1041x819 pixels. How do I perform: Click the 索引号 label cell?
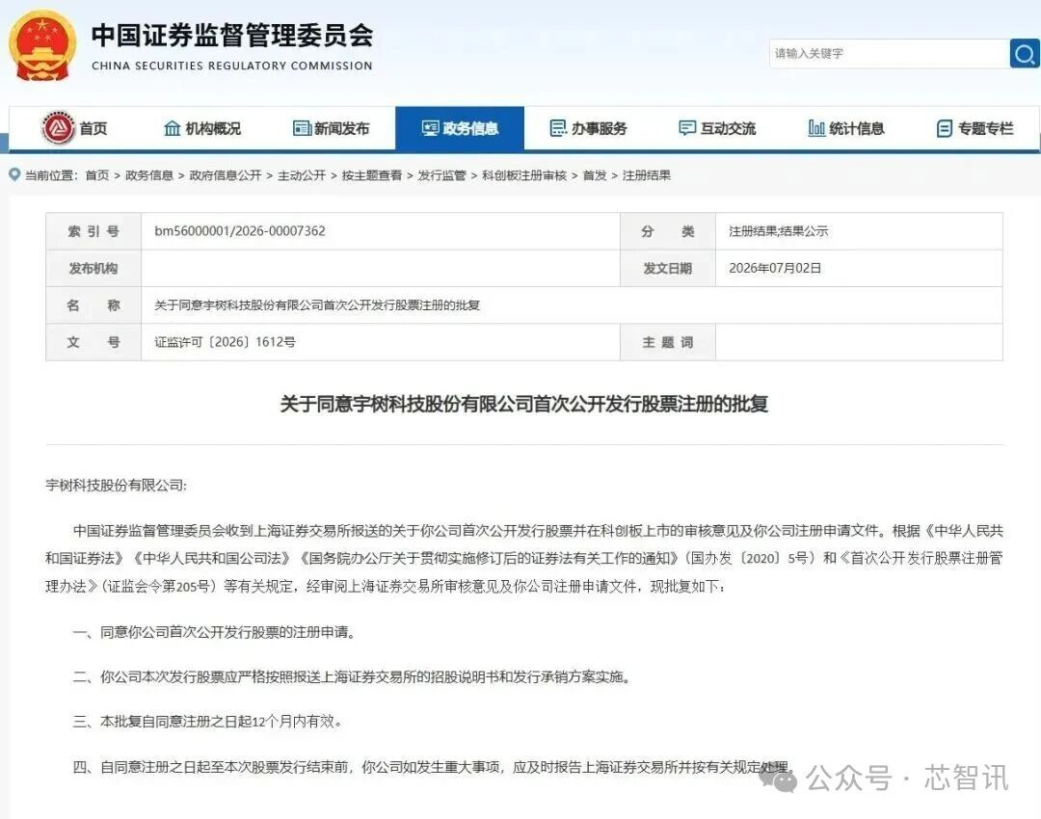pyautogui.click(x=93, y=231)
